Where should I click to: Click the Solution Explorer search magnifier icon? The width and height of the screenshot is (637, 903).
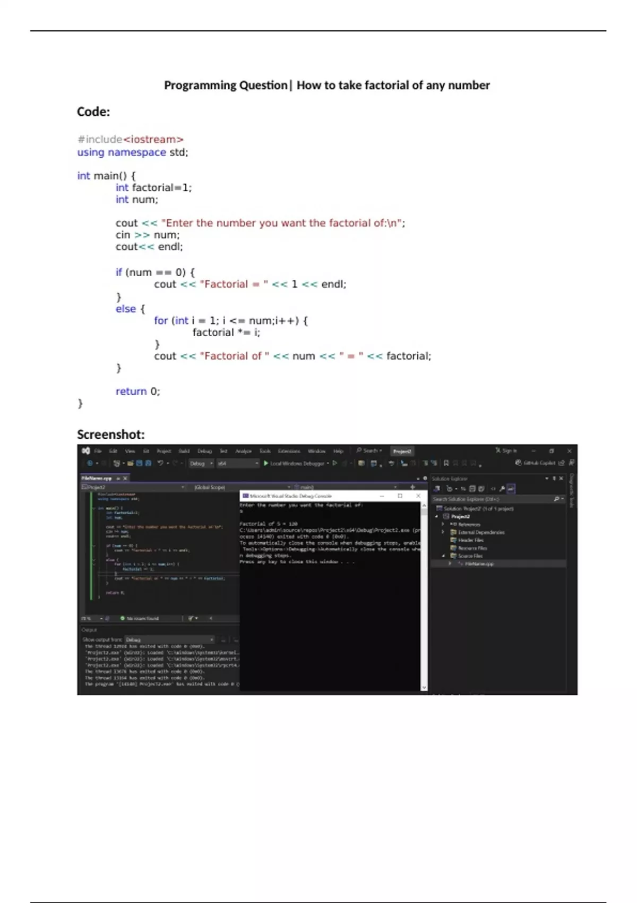click(x=556, y=499)
